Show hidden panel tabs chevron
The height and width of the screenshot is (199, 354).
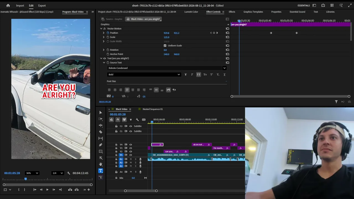pyautogui.click(x=92, y=12)
